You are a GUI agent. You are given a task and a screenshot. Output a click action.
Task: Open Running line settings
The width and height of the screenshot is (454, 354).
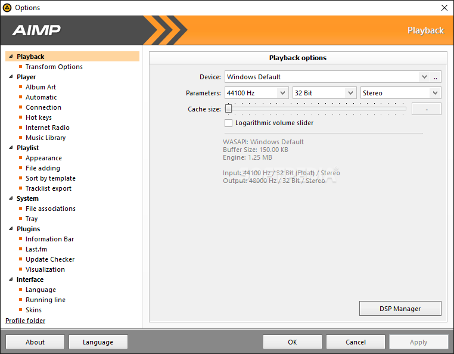(x=45, y=300)
